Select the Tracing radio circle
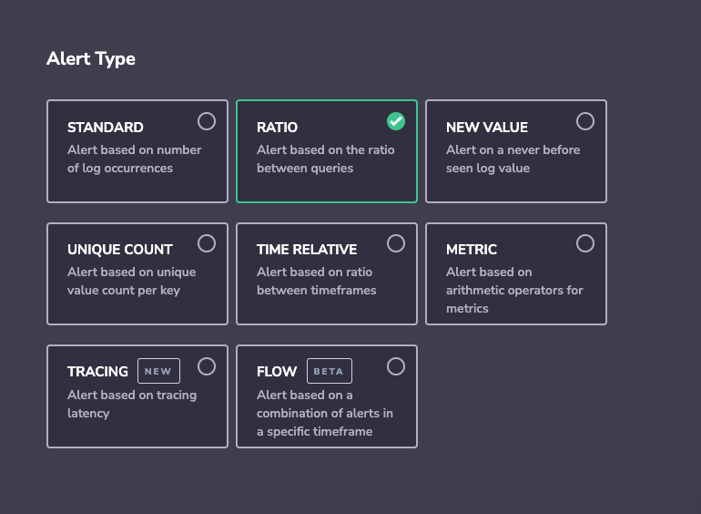 pyautogui.click(x=207, y=366)
